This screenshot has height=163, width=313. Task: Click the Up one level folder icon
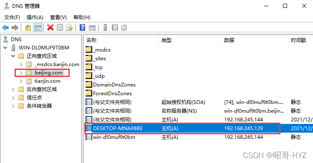pos(28,27)
